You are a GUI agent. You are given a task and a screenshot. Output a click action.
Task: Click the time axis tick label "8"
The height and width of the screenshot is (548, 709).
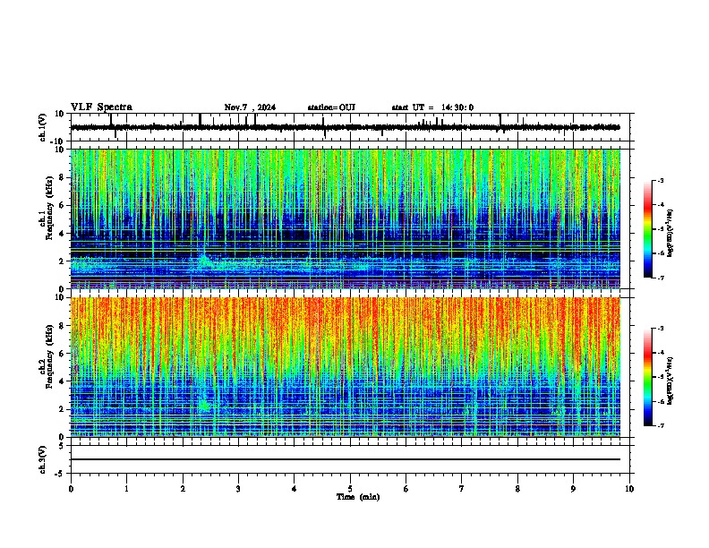click(x=517, y=489)
